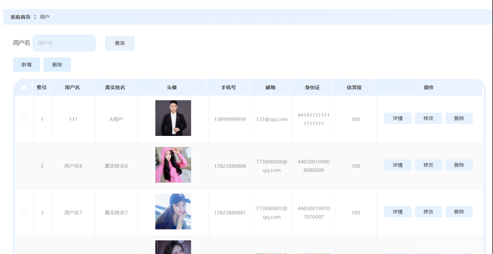The image size is (493, 254).
Task: Click the 用户 breadcrumb item
Action: (x=45, y=17)
